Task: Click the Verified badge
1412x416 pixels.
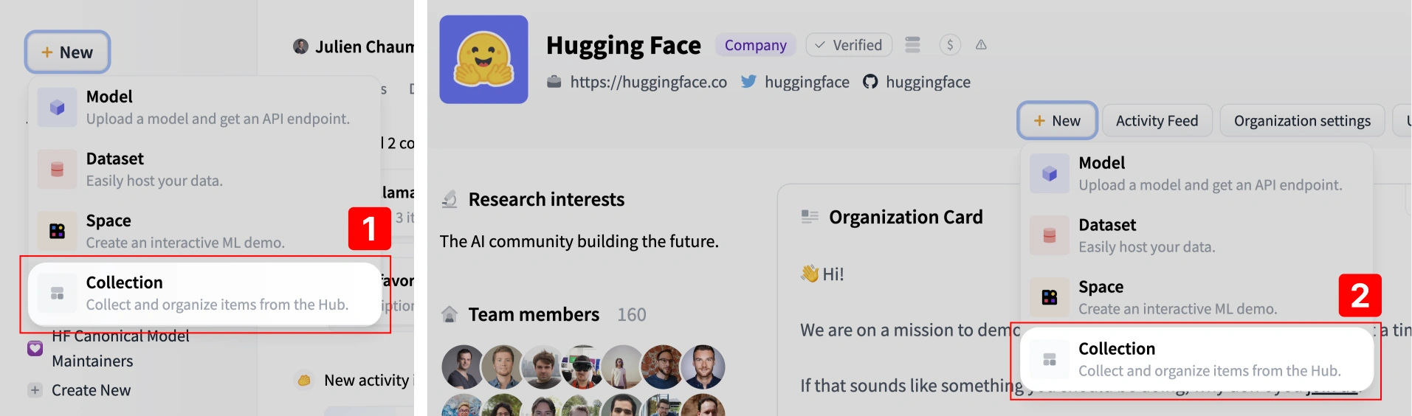Action: point(849,45)
